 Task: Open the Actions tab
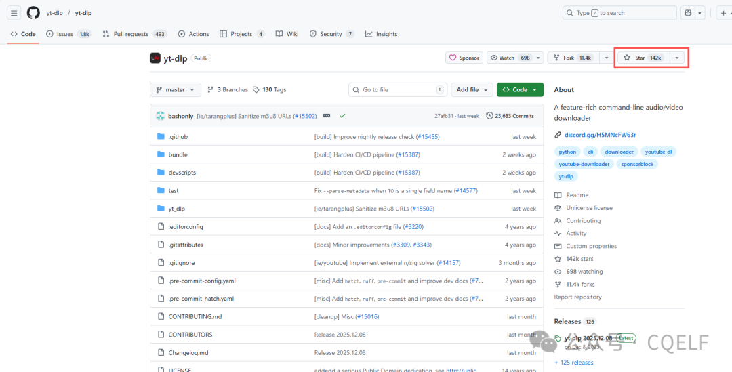(x=194, y=34)
